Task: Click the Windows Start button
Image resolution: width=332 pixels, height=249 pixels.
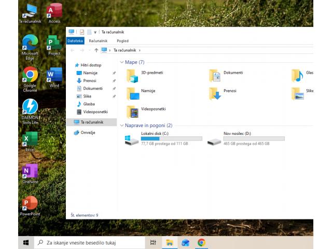Action: [25, 242]
